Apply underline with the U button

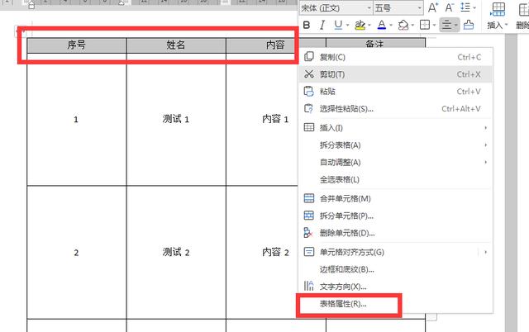338,25
